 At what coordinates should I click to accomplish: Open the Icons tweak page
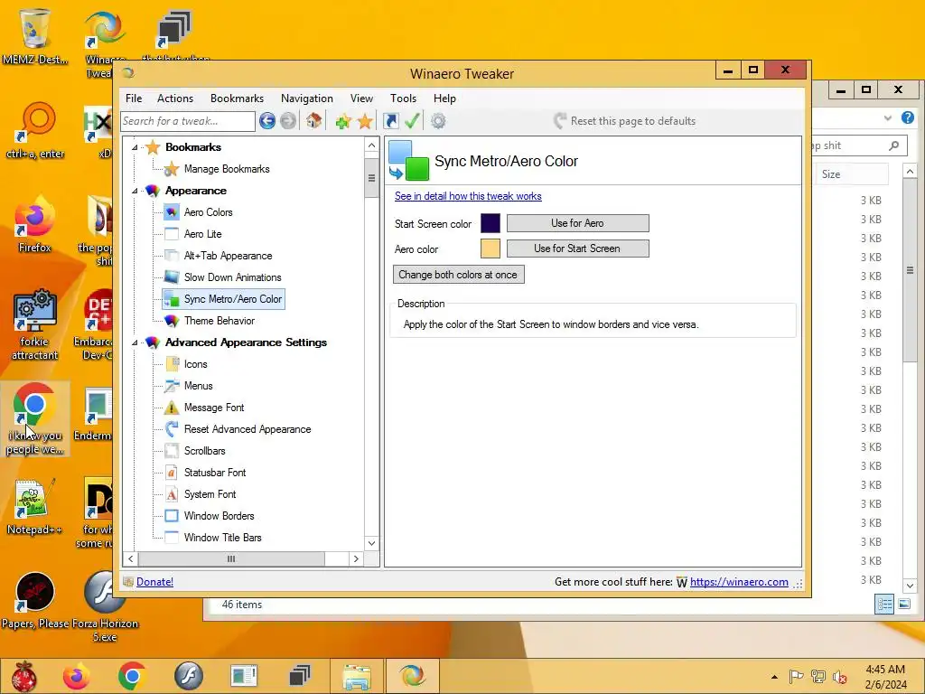195,364
